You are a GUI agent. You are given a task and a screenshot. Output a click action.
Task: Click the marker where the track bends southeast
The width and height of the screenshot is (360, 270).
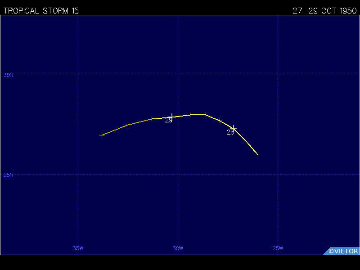[x=206, y=115]
